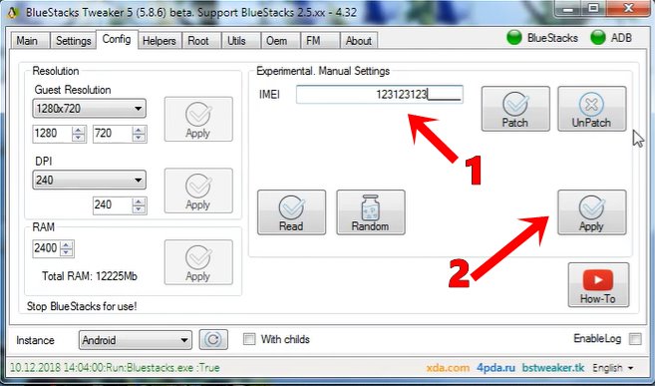Expand the Instance Android dropdown
This screenshot has height=386, width=655.
click(136, 340)
